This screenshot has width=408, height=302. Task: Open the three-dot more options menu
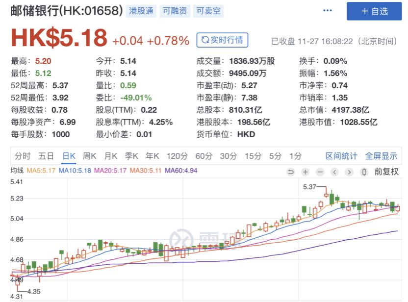point(328,10)
